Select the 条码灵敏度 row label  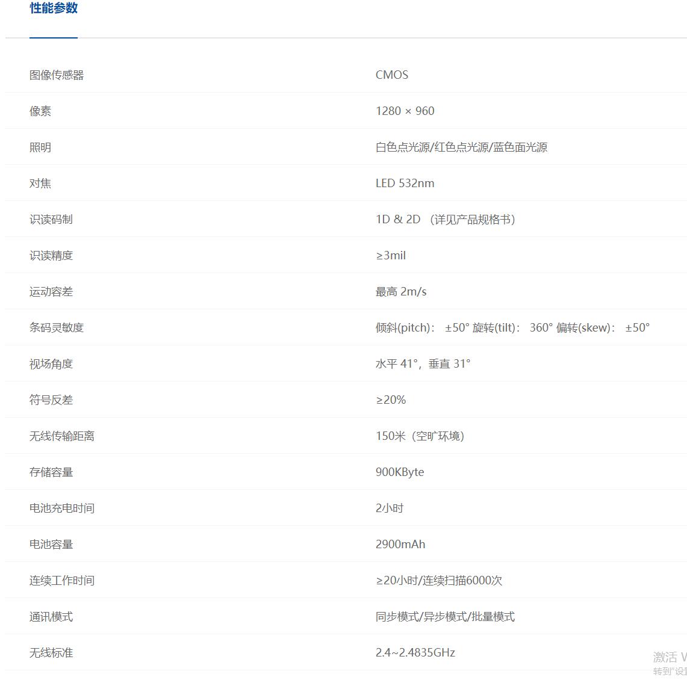pyautogui.click(x=56, y=327)
